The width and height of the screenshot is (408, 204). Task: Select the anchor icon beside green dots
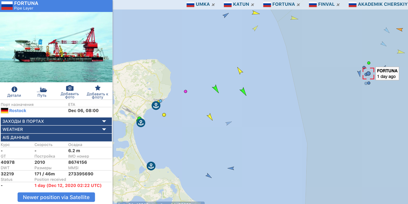tap(141, 123)
